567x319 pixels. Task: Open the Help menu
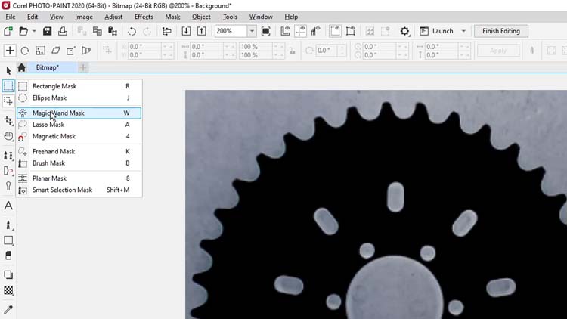pyautogui.click(x=291, y=17)
